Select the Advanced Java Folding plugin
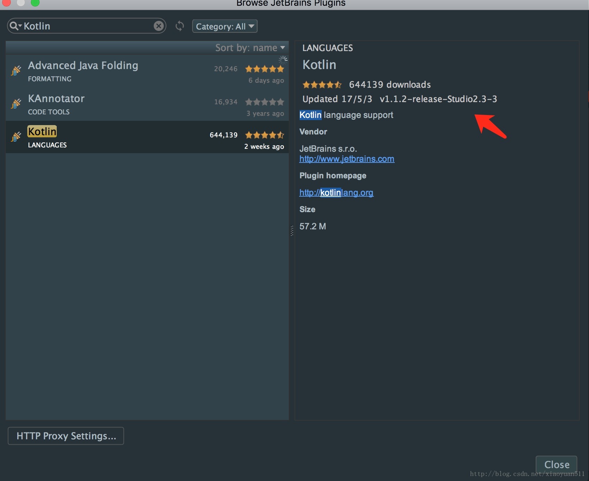This screenshot has height=481, width=589. pyautogui.click(x=147, y=71)
